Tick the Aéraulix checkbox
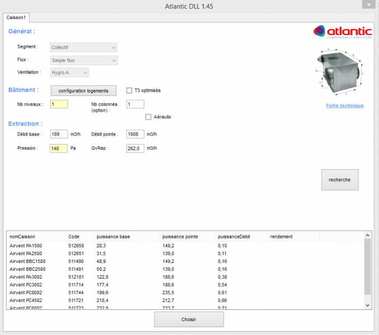 click(148, 117)
